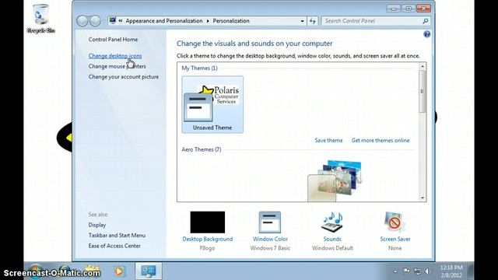Click the volume speaker tray icon
Image resolution: width=498 pixels, height=280 pixels.
[429, 271]
